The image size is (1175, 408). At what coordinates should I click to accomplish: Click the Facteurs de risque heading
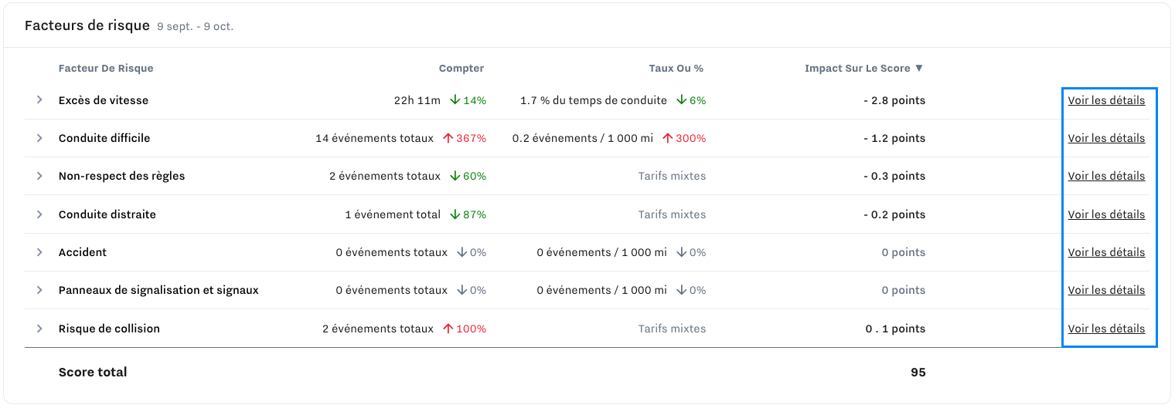[87, 25]
